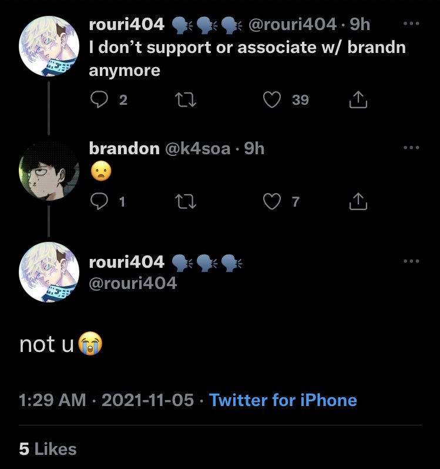Open more options on top rouri404 tweet

[411, 24]
